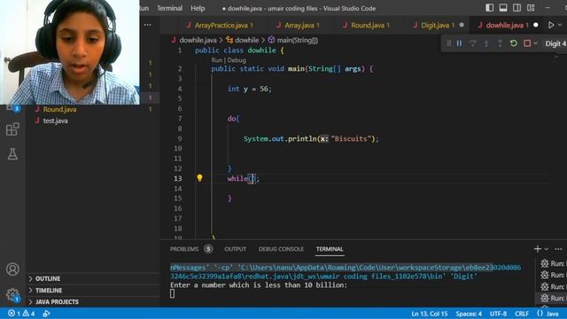Screen dimensions: 567x319
Task: Open the Accounts menu icon
Action: click(x=12, y=269)
